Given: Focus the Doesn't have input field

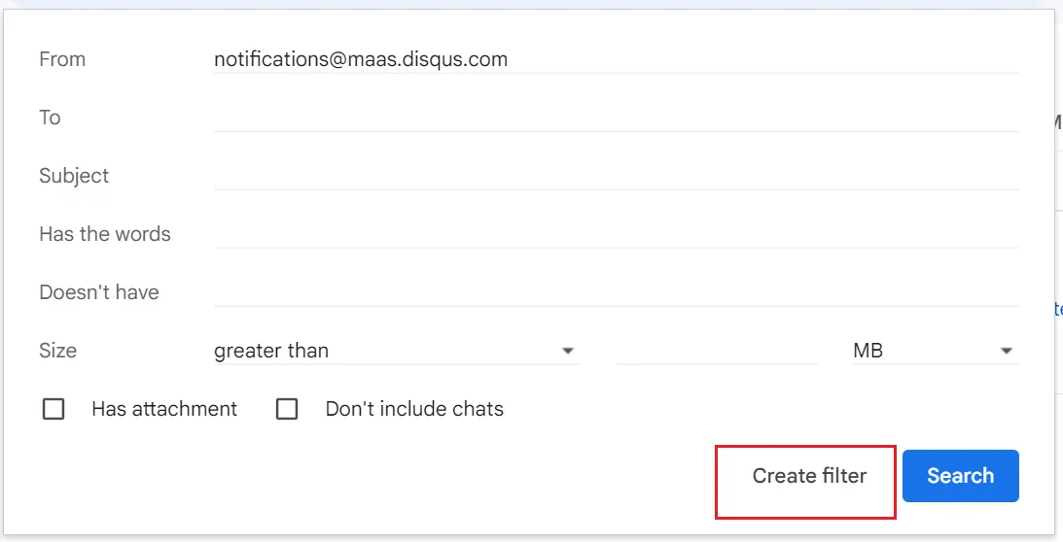Looking at the screenshot, I should click(x=617, y=292).
